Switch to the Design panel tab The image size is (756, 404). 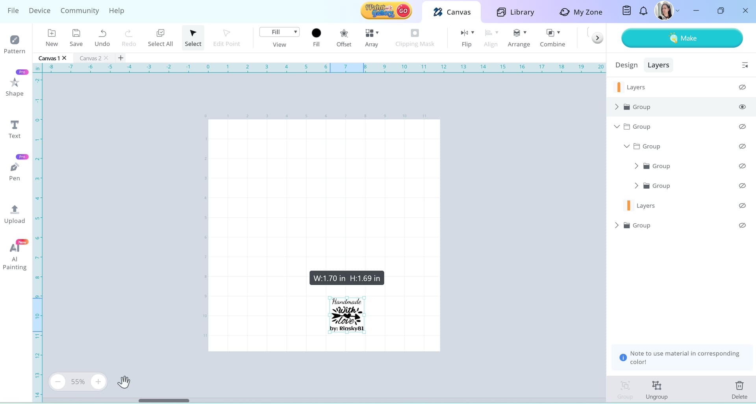point(626,65)
